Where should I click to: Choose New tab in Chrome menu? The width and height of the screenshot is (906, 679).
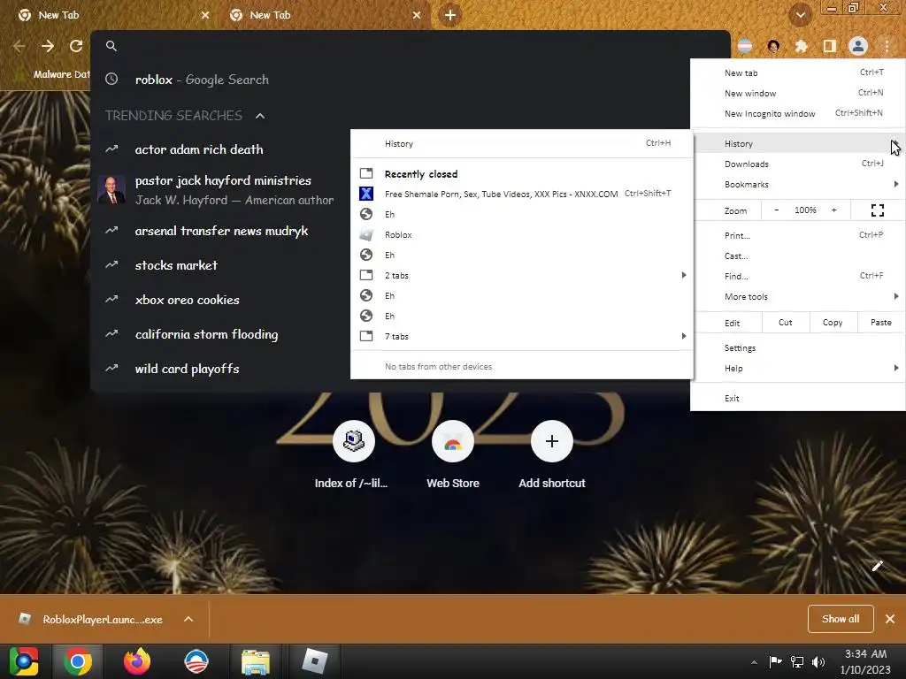(x=798, y=72)
